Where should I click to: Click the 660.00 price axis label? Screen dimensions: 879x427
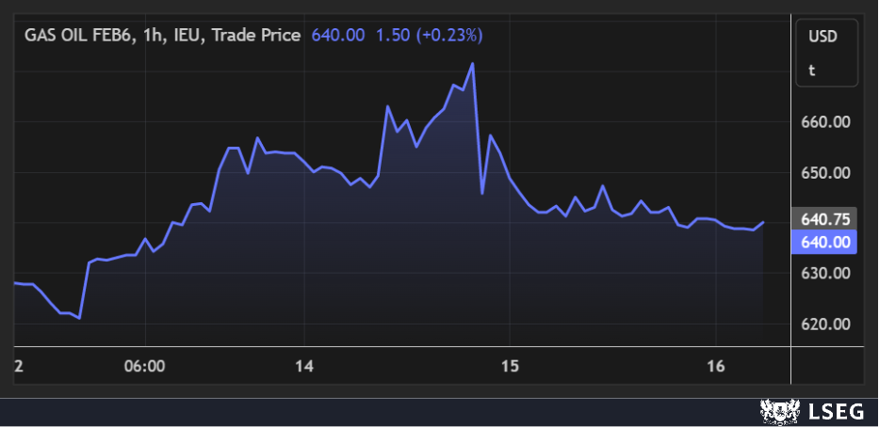pyautogui.click(x=824, y=122)
